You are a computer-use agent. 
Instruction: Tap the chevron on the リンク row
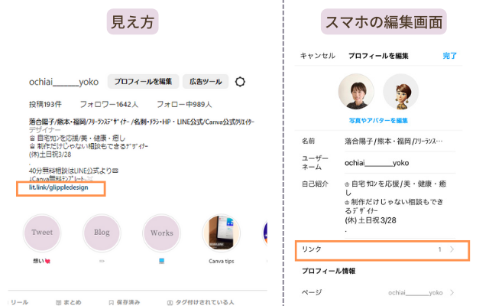pyautogui.click(x=452, y=249)
